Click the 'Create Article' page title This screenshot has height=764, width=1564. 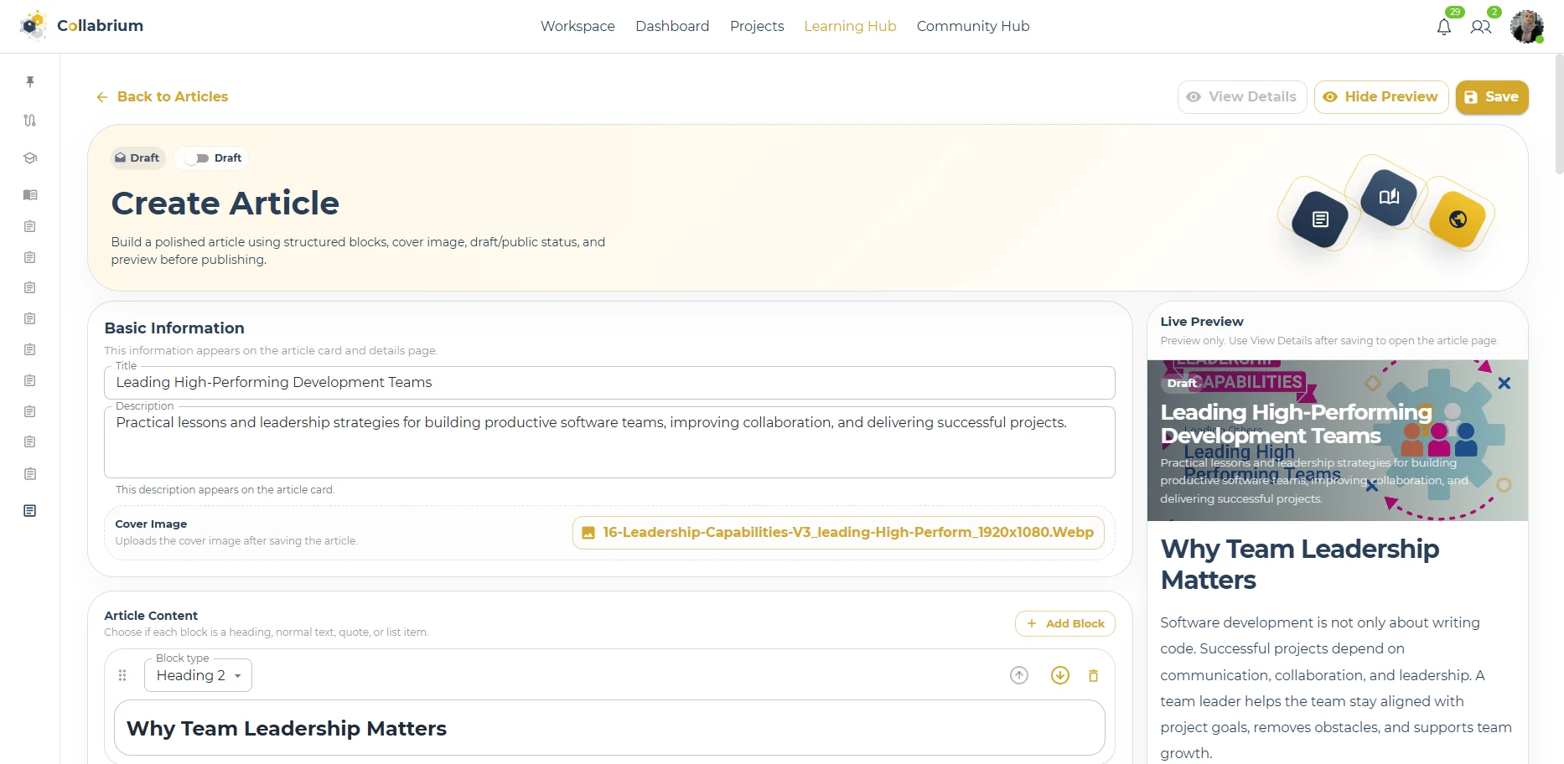pyautogui.click(x=225, y=204)
